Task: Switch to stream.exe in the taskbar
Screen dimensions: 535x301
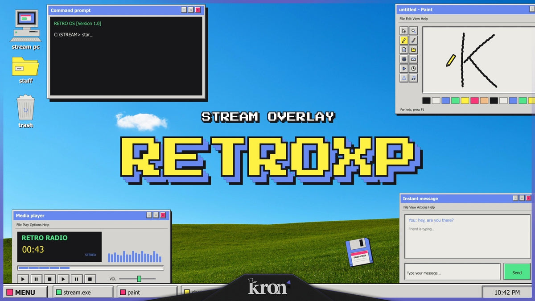Action: pos(83,293)
